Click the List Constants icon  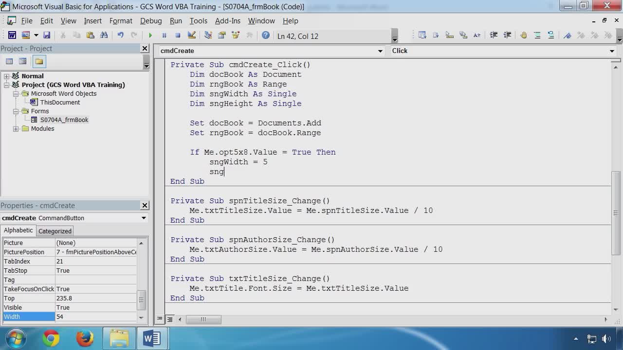(x=436, y=35)
